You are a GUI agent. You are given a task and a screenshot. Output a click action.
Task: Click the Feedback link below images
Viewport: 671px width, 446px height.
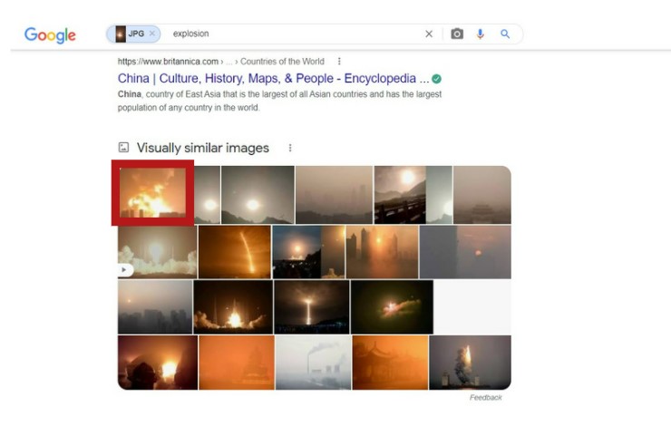coord(486,397)
